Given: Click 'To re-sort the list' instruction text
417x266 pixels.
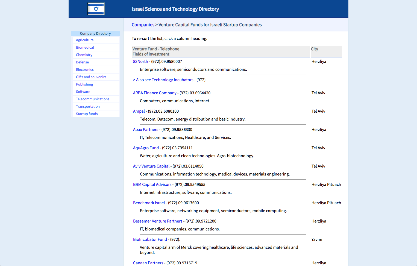Looking at the screenshot, I should (169, 39).
